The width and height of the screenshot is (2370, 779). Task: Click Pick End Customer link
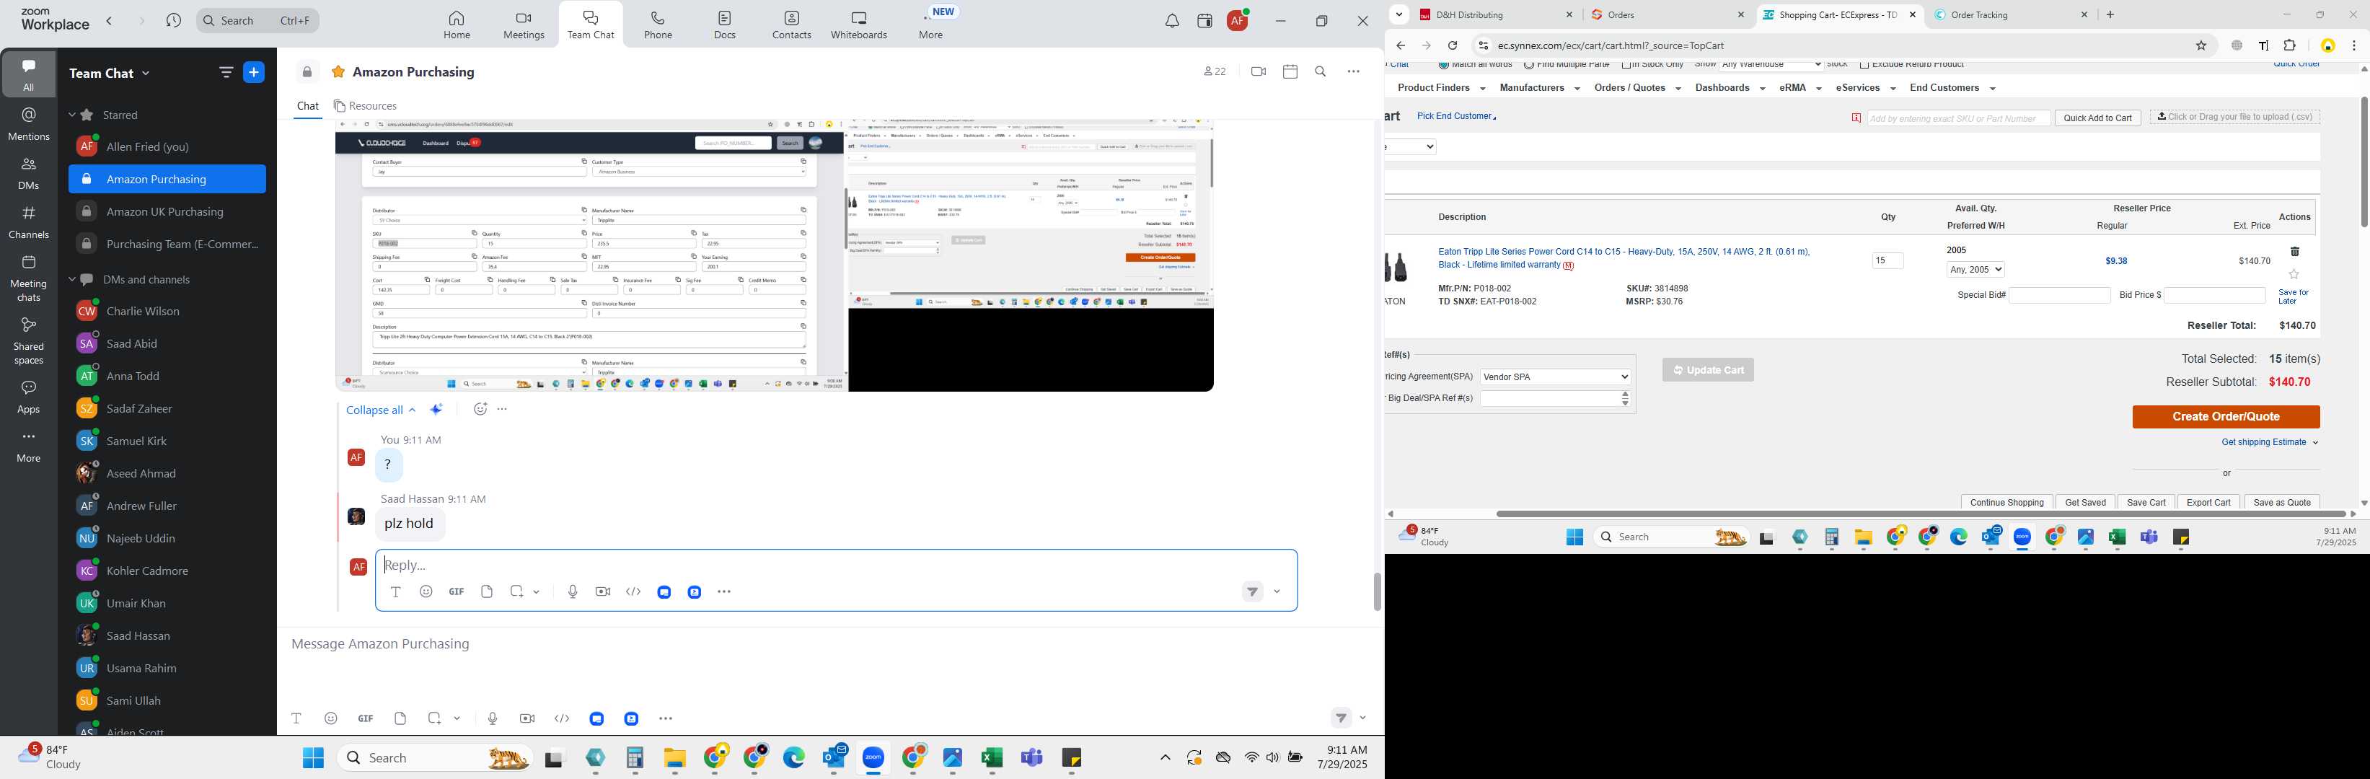pyautogui.click(x=1456, y=117)
